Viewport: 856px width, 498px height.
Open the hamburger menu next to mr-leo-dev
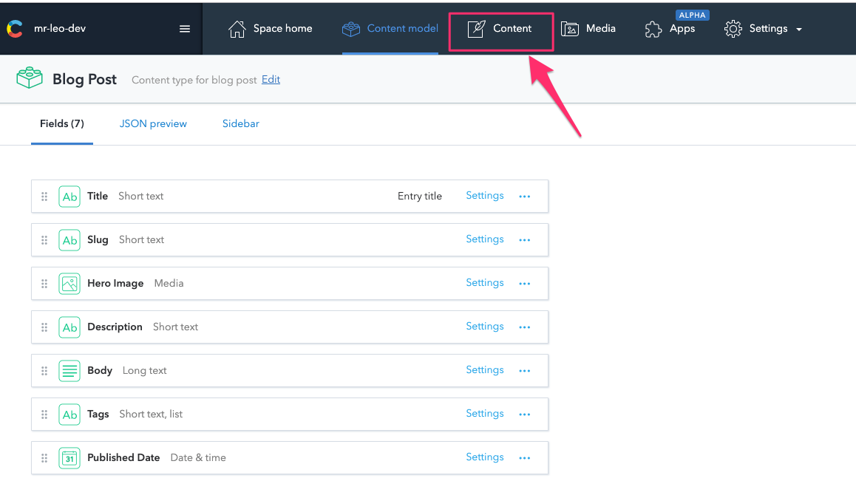[x=184, y=28]
